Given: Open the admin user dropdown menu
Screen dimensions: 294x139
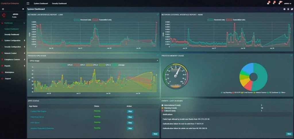Looking at the screenshot, I should (x=287, y=3).
